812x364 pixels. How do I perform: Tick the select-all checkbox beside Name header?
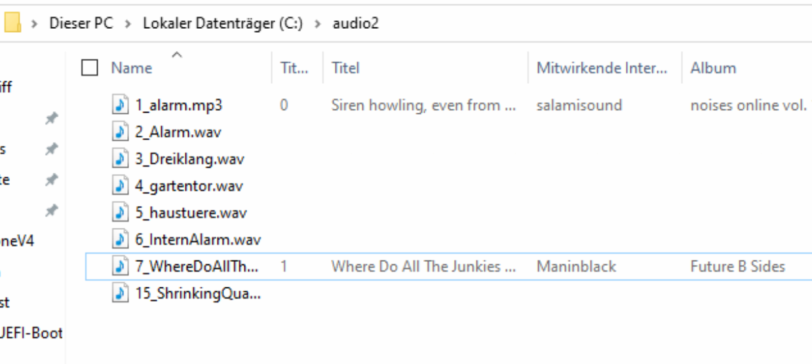[x=90, y=68]
